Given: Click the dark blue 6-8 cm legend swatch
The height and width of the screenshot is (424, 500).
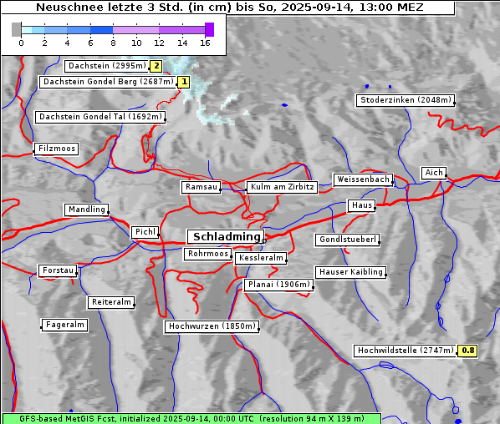Looking at the screenshot, I should (x=101, y=30).
